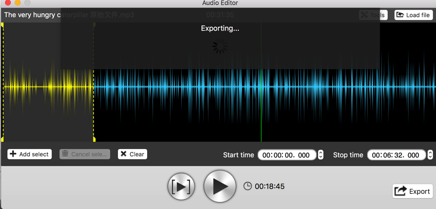The image size is (436, 209).
Task: Click the clock icon beside 00:18:45
Action: (247, 186)
